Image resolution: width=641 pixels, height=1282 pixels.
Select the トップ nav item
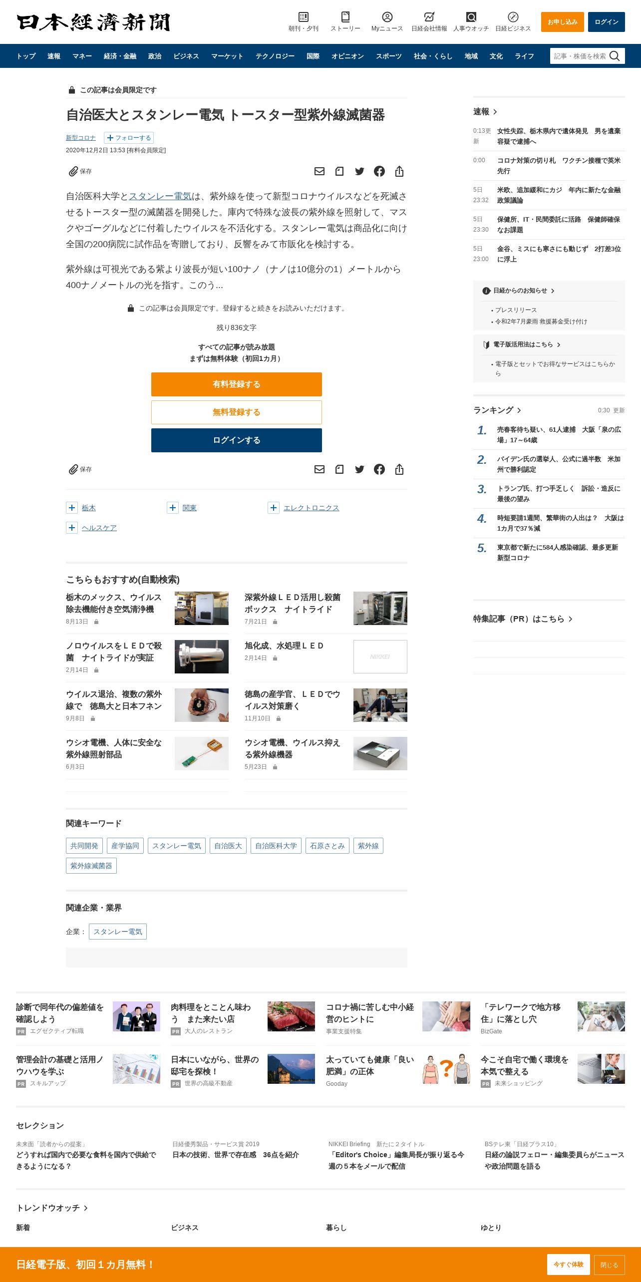(26, 56)
